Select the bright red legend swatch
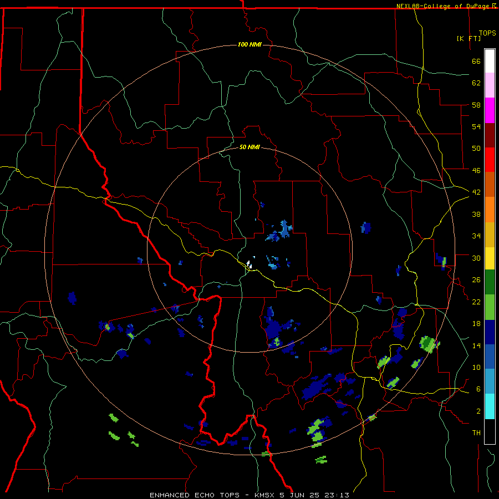This screenshot has height=499, width=499. coord(490,160)
